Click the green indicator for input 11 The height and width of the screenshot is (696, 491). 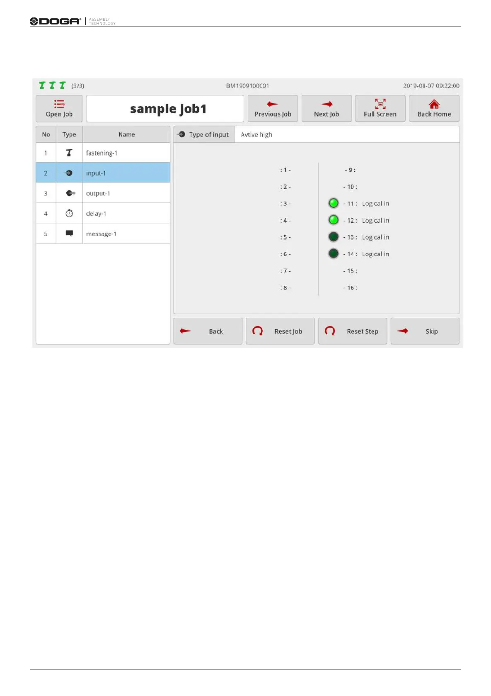(334, 203)
